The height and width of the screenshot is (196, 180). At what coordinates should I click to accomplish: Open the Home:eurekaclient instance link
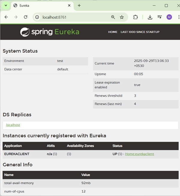point(139,154)
